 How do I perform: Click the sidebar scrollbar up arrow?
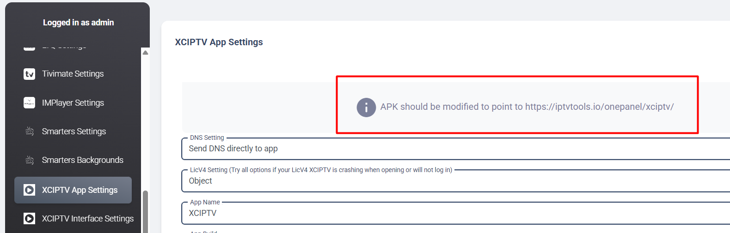[145, 53]
